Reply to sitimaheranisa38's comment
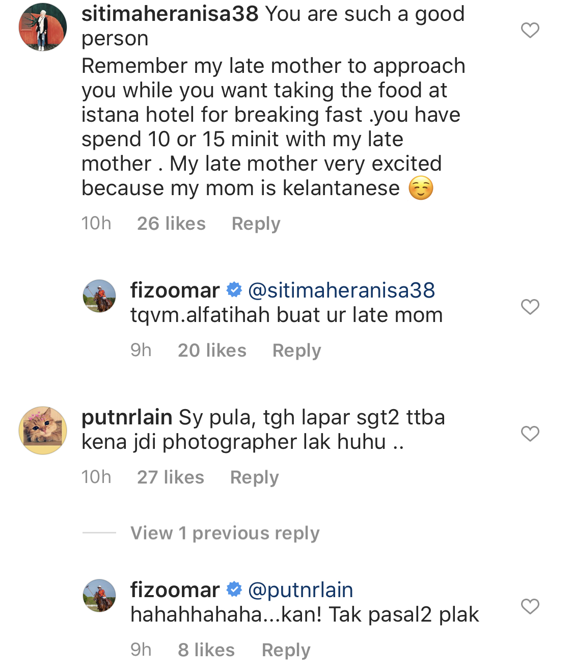The image size is (573, 671). (x=256, y=224)
